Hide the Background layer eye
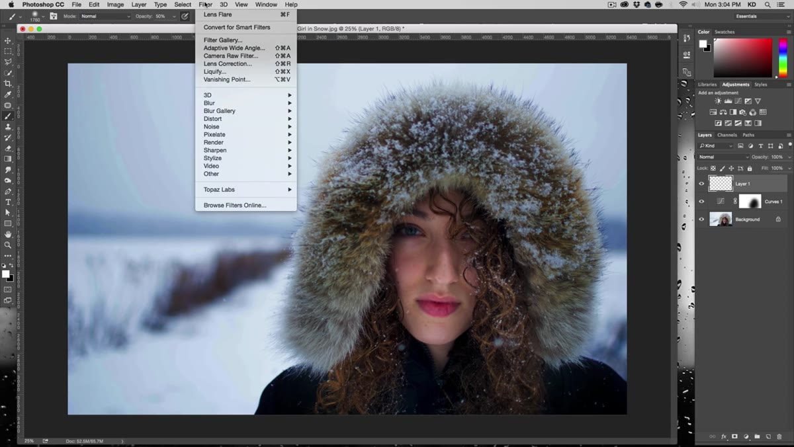794x447 pixels. tap(701, 220)
